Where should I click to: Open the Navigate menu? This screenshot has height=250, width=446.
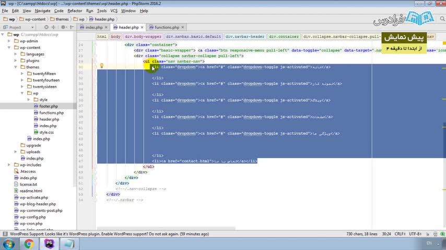pos(42,11)
